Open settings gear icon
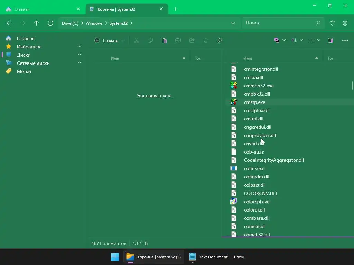The image size is (354, 265). (345, 23)
